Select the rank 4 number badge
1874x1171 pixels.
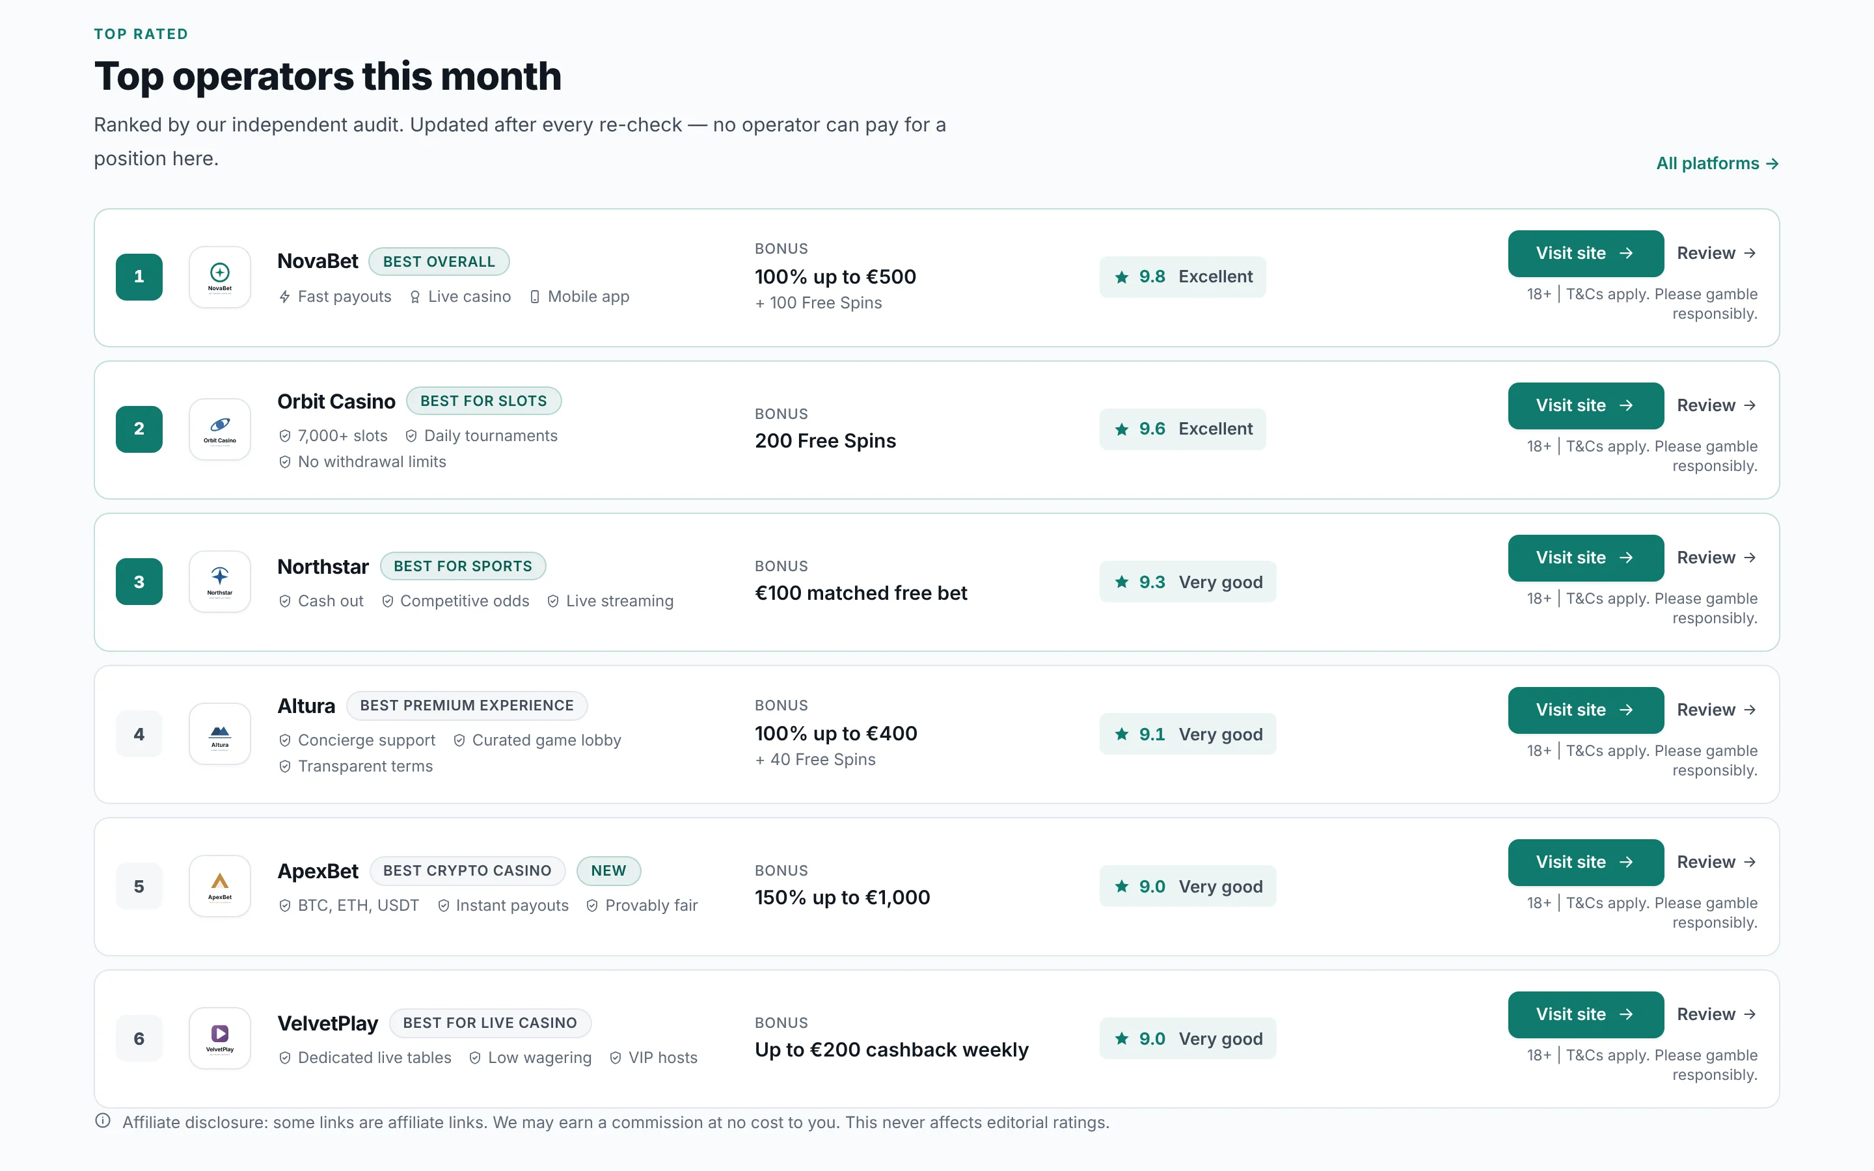(139, 734)
